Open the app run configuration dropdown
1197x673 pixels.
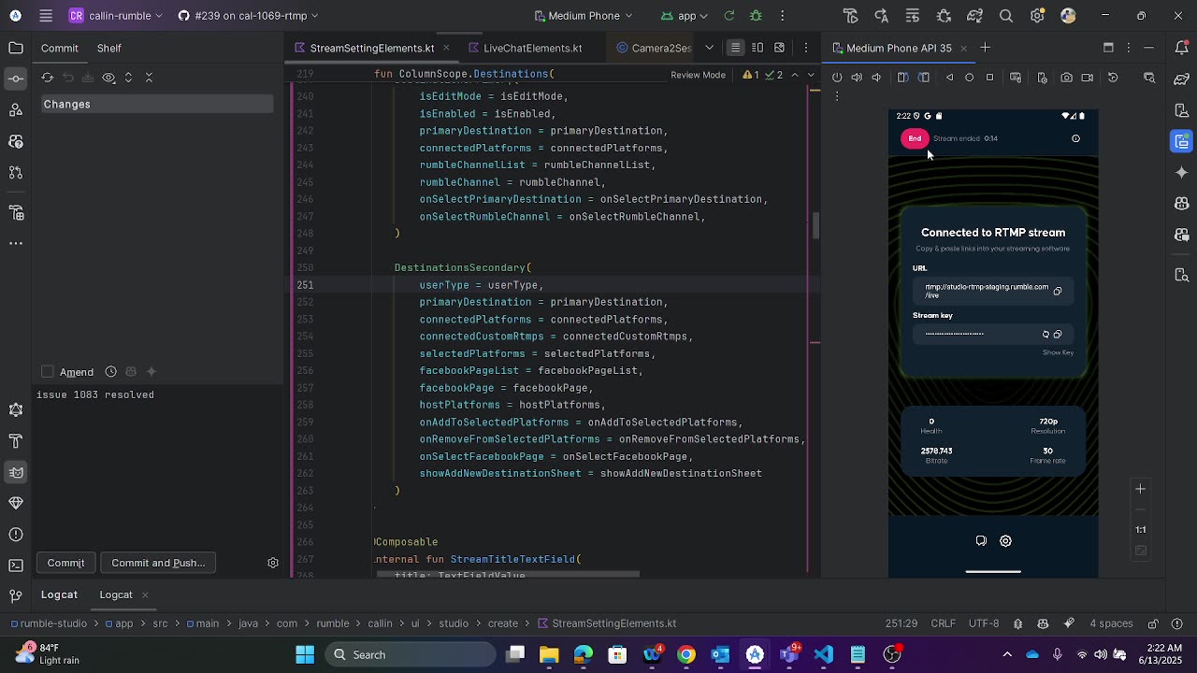685,16
